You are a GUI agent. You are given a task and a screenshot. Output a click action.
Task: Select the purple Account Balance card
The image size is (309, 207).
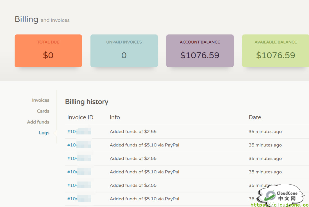[200, 51]
